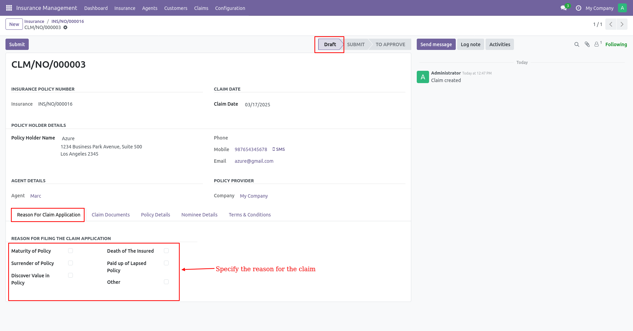Click claim date 03/17/2025 field
This screenshot has width=633, height=331.
[258, 105]
